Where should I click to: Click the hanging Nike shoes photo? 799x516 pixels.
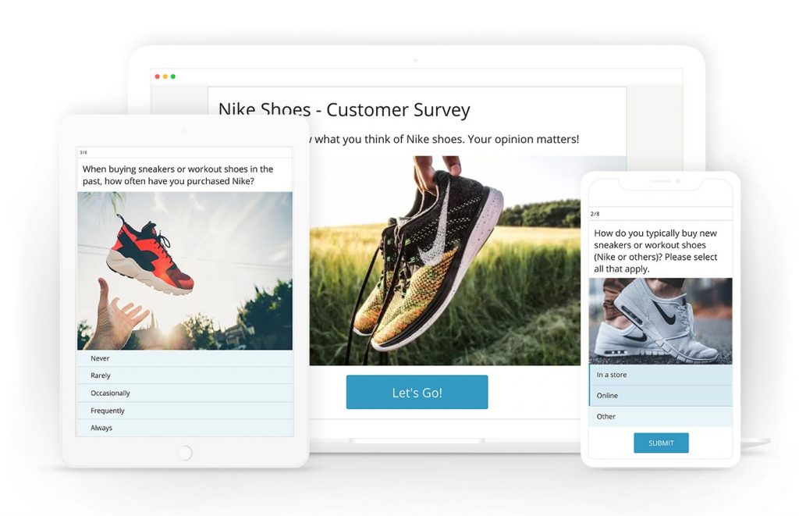tap(445, 261)
